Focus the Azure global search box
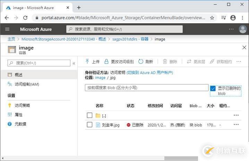The image size is (249, 161). (x=124, y=29)
